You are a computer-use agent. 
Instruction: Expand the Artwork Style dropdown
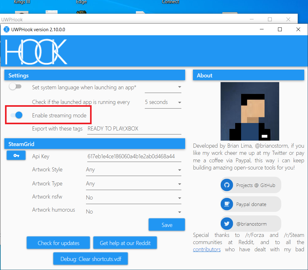point(134,170)
